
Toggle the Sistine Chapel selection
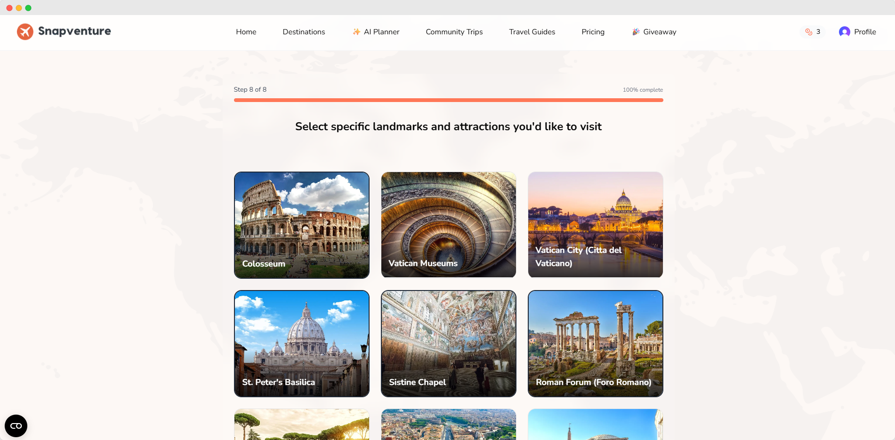(449, 344)
